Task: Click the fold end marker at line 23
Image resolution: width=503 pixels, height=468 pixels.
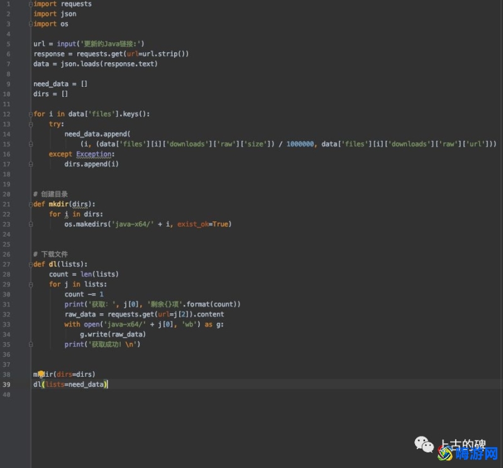Action: coord(31,225)
